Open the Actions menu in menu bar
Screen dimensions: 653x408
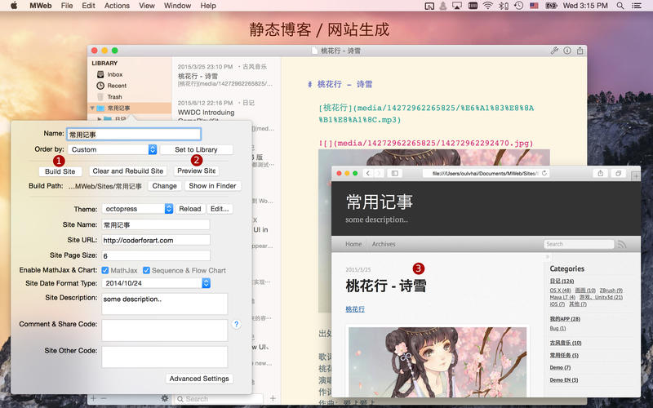click(117, 6)
